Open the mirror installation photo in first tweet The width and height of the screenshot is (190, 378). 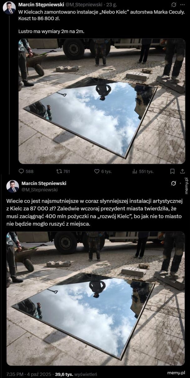(102, 101)
